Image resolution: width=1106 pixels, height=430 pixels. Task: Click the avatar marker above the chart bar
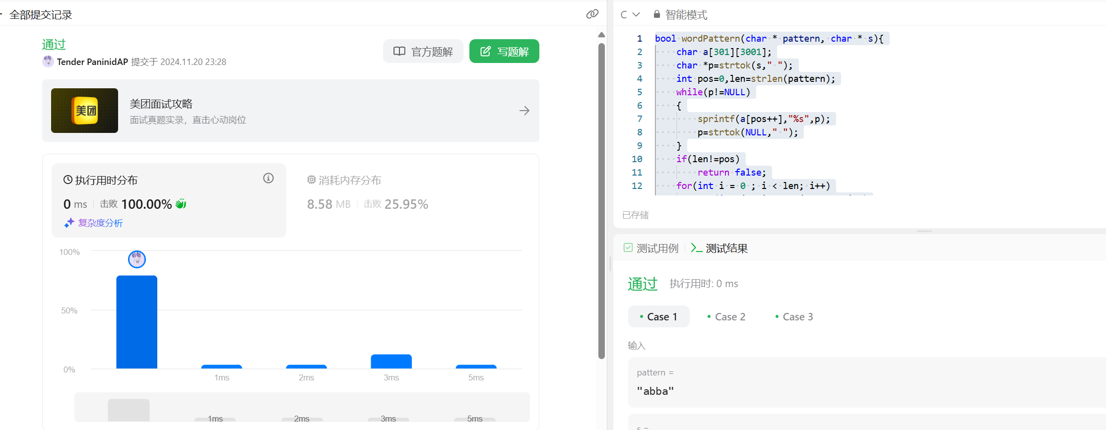(137, 259)
